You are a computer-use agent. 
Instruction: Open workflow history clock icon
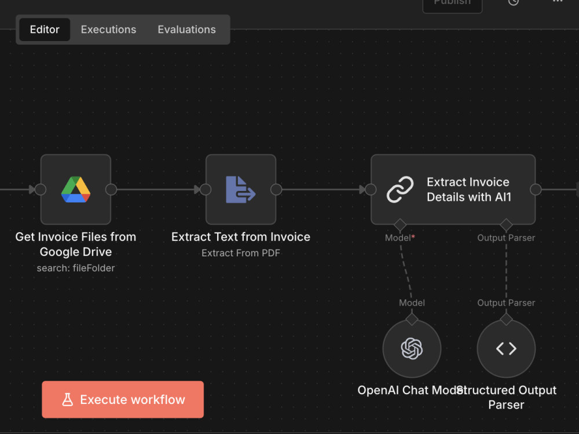[x=513, y=2]
